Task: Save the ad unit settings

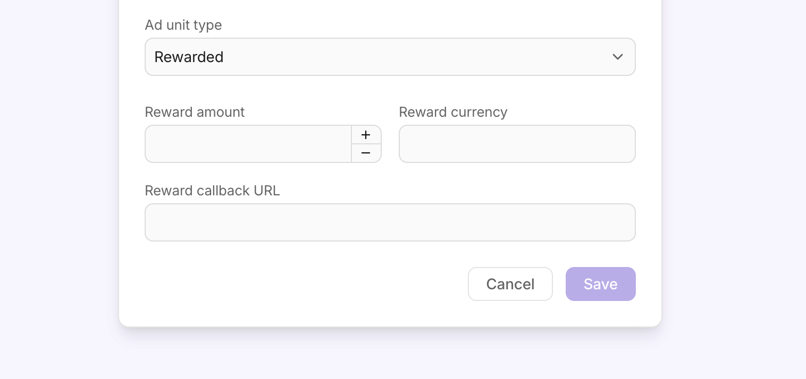Action: (601, 284)
